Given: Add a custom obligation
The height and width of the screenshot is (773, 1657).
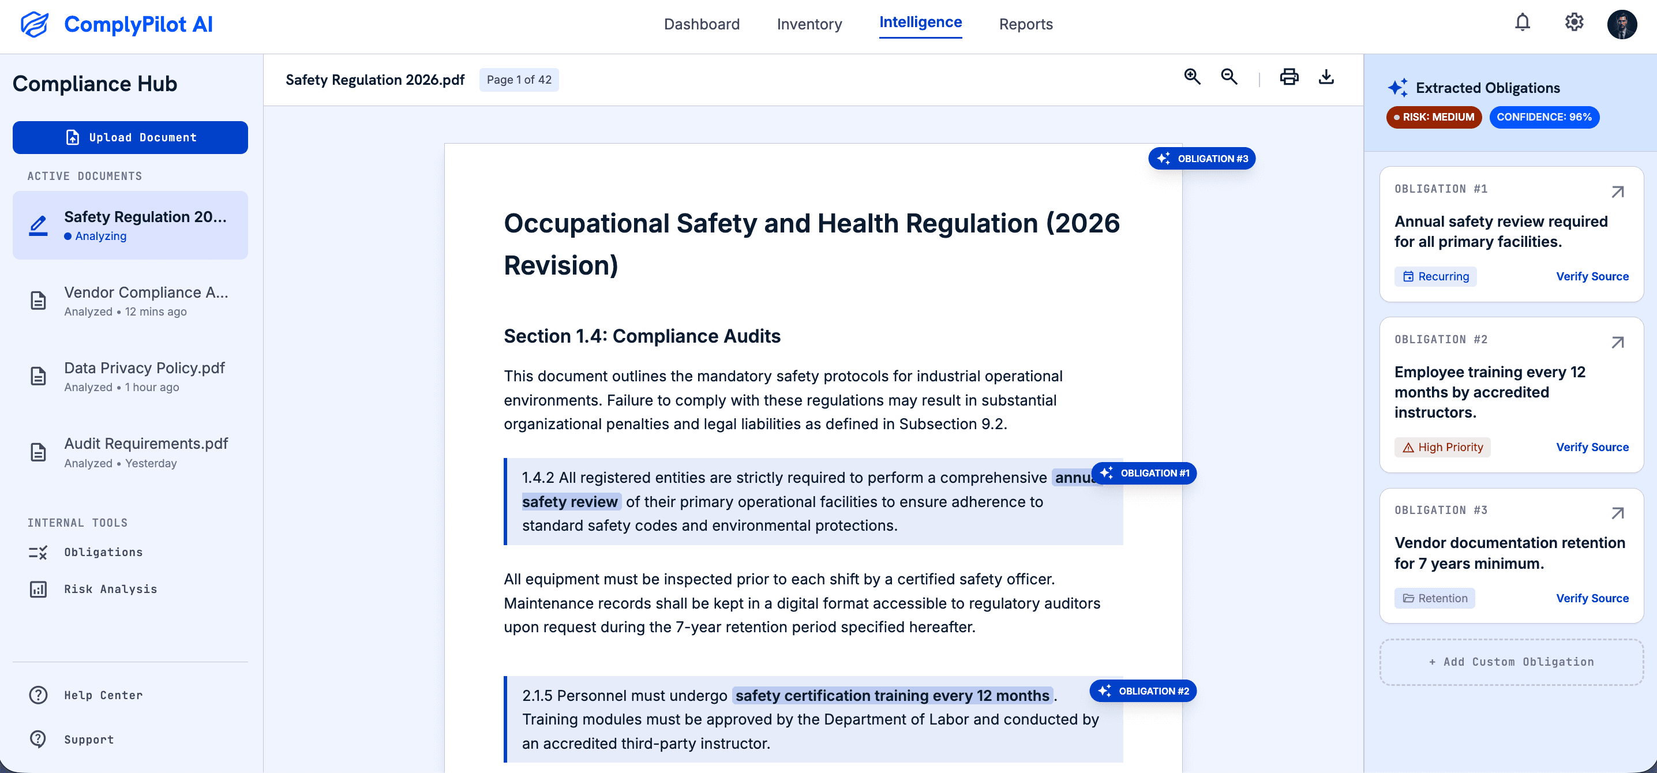Looking at the screenshot, I should pos(1511,662).
